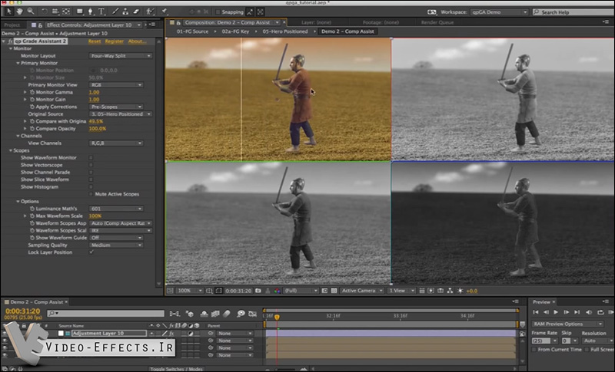Take a snapshot with camera icon

pyautogui.click(x=258, y=291)
